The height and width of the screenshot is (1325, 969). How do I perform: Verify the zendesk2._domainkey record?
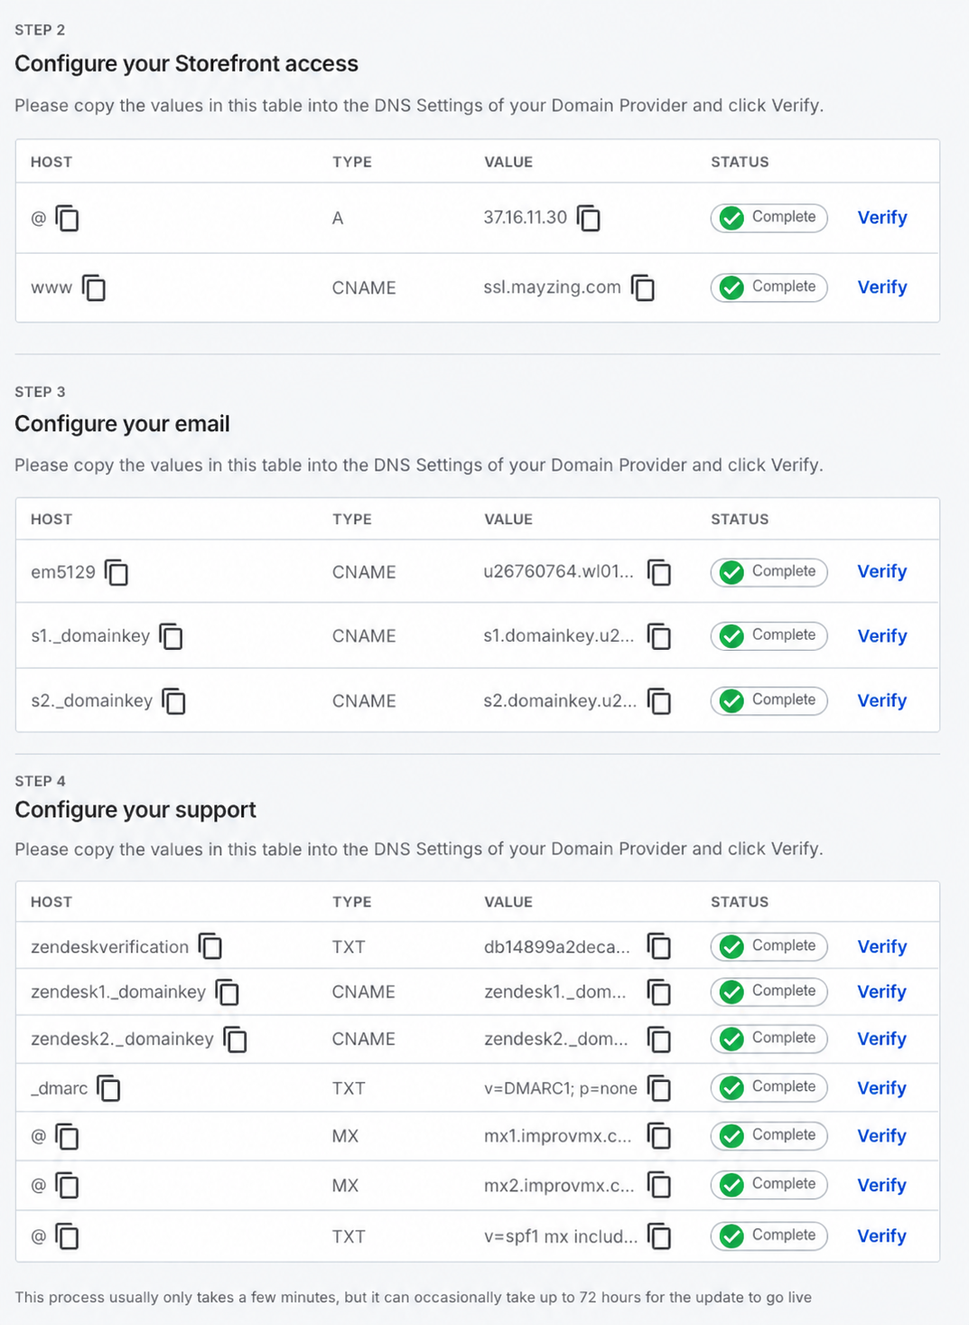point(882,1039)
